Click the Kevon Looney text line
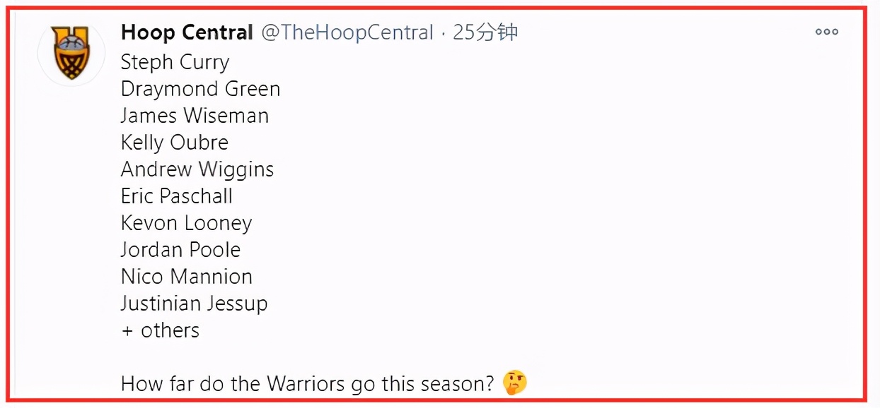 186,223
